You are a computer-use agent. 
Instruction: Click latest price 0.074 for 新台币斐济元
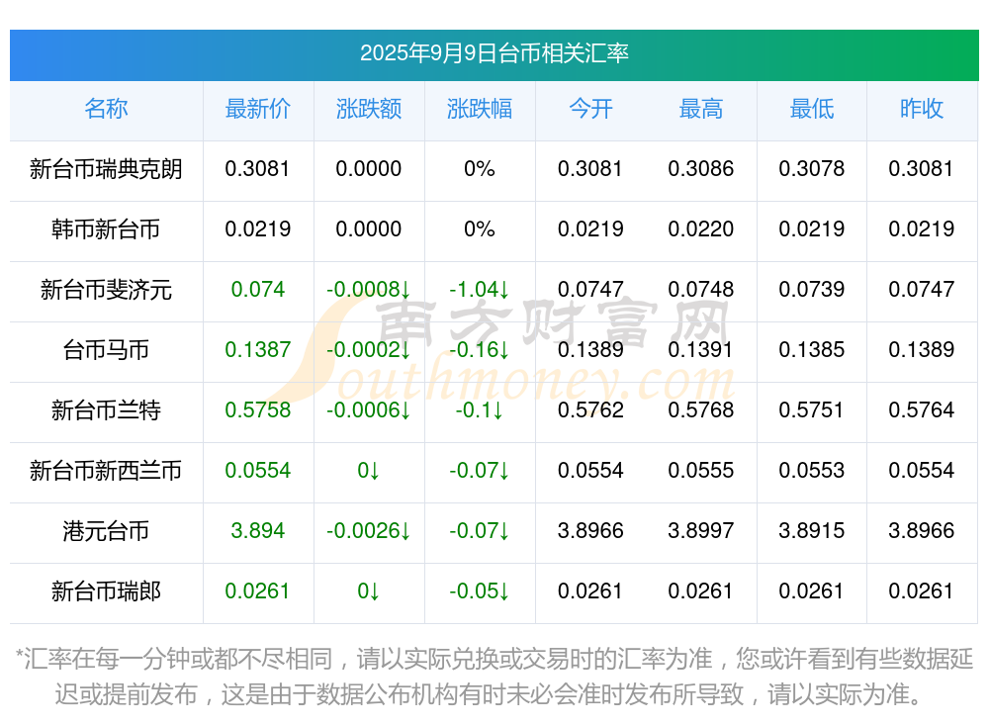[257, 289]
